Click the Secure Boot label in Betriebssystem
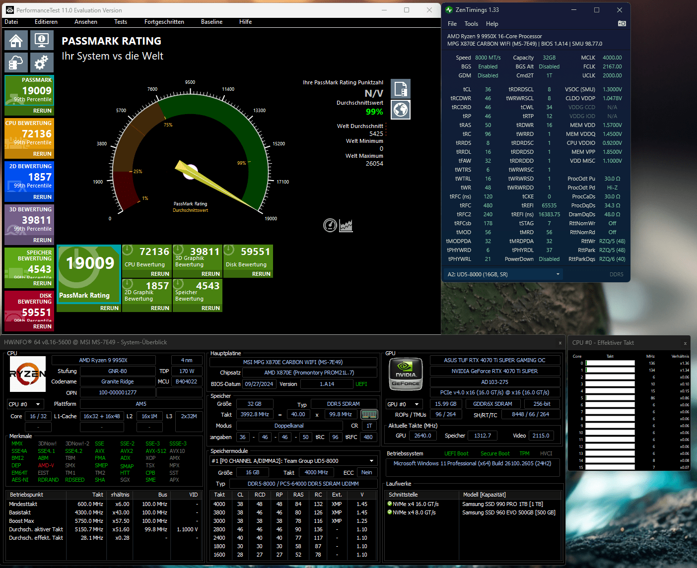This screenshot has width=697, height=568. click(495, 453)
